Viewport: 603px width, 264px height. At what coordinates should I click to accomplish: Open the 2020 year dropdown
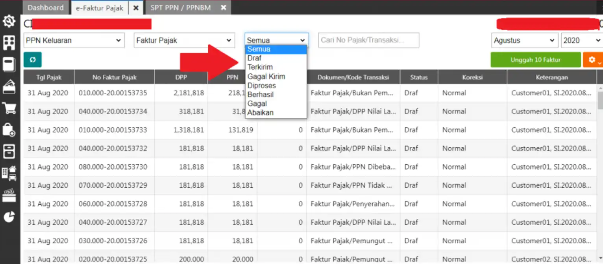click(582, 40)
